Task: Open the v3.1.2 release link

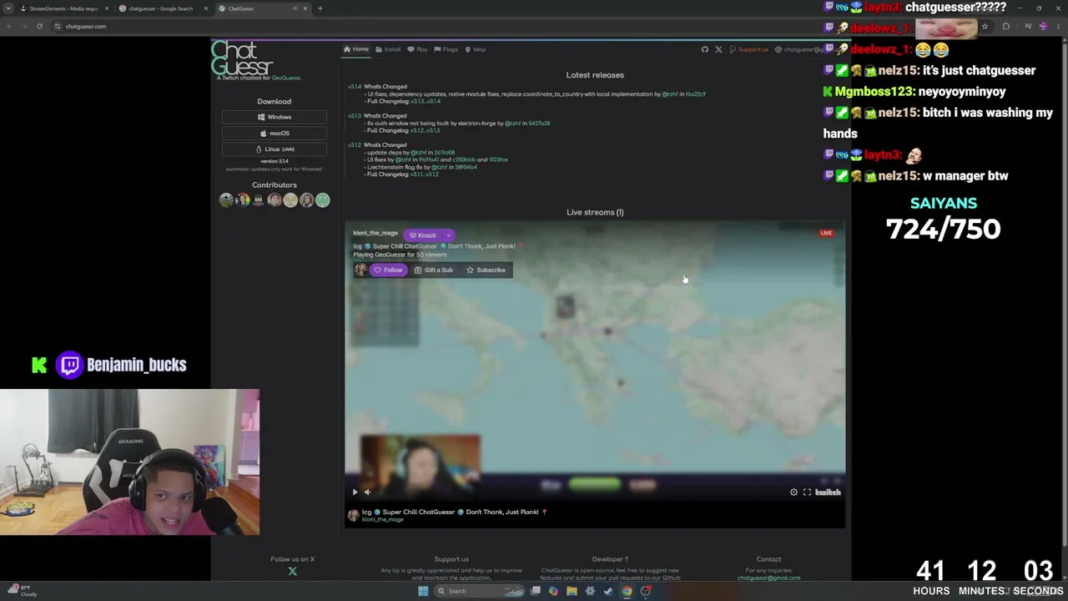Action: click(355, 145)
